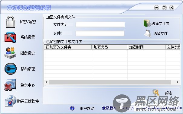Close the folder encryption window
Screen dimensions: 183x114
(x=172, y=8)
